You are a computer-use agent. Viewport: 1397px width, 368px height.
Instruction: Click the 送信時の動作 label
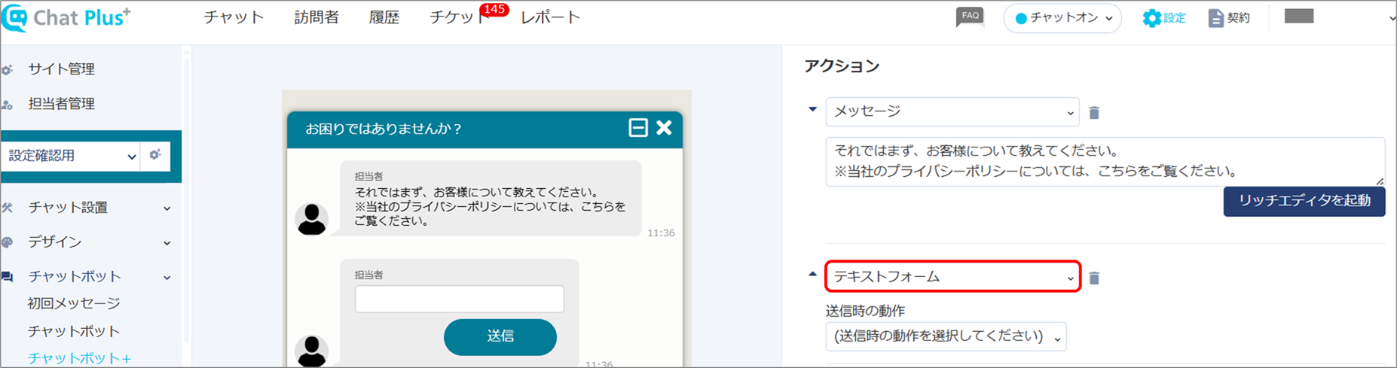[865, 311]
